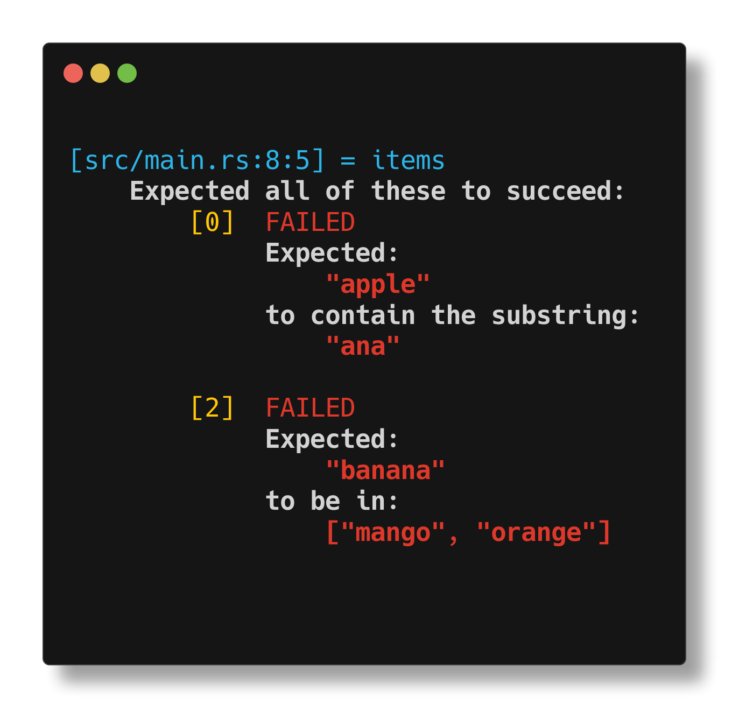Select the red "ana" substring value
The height and width of the screenshot is (725, 746).
pos(363,347)
